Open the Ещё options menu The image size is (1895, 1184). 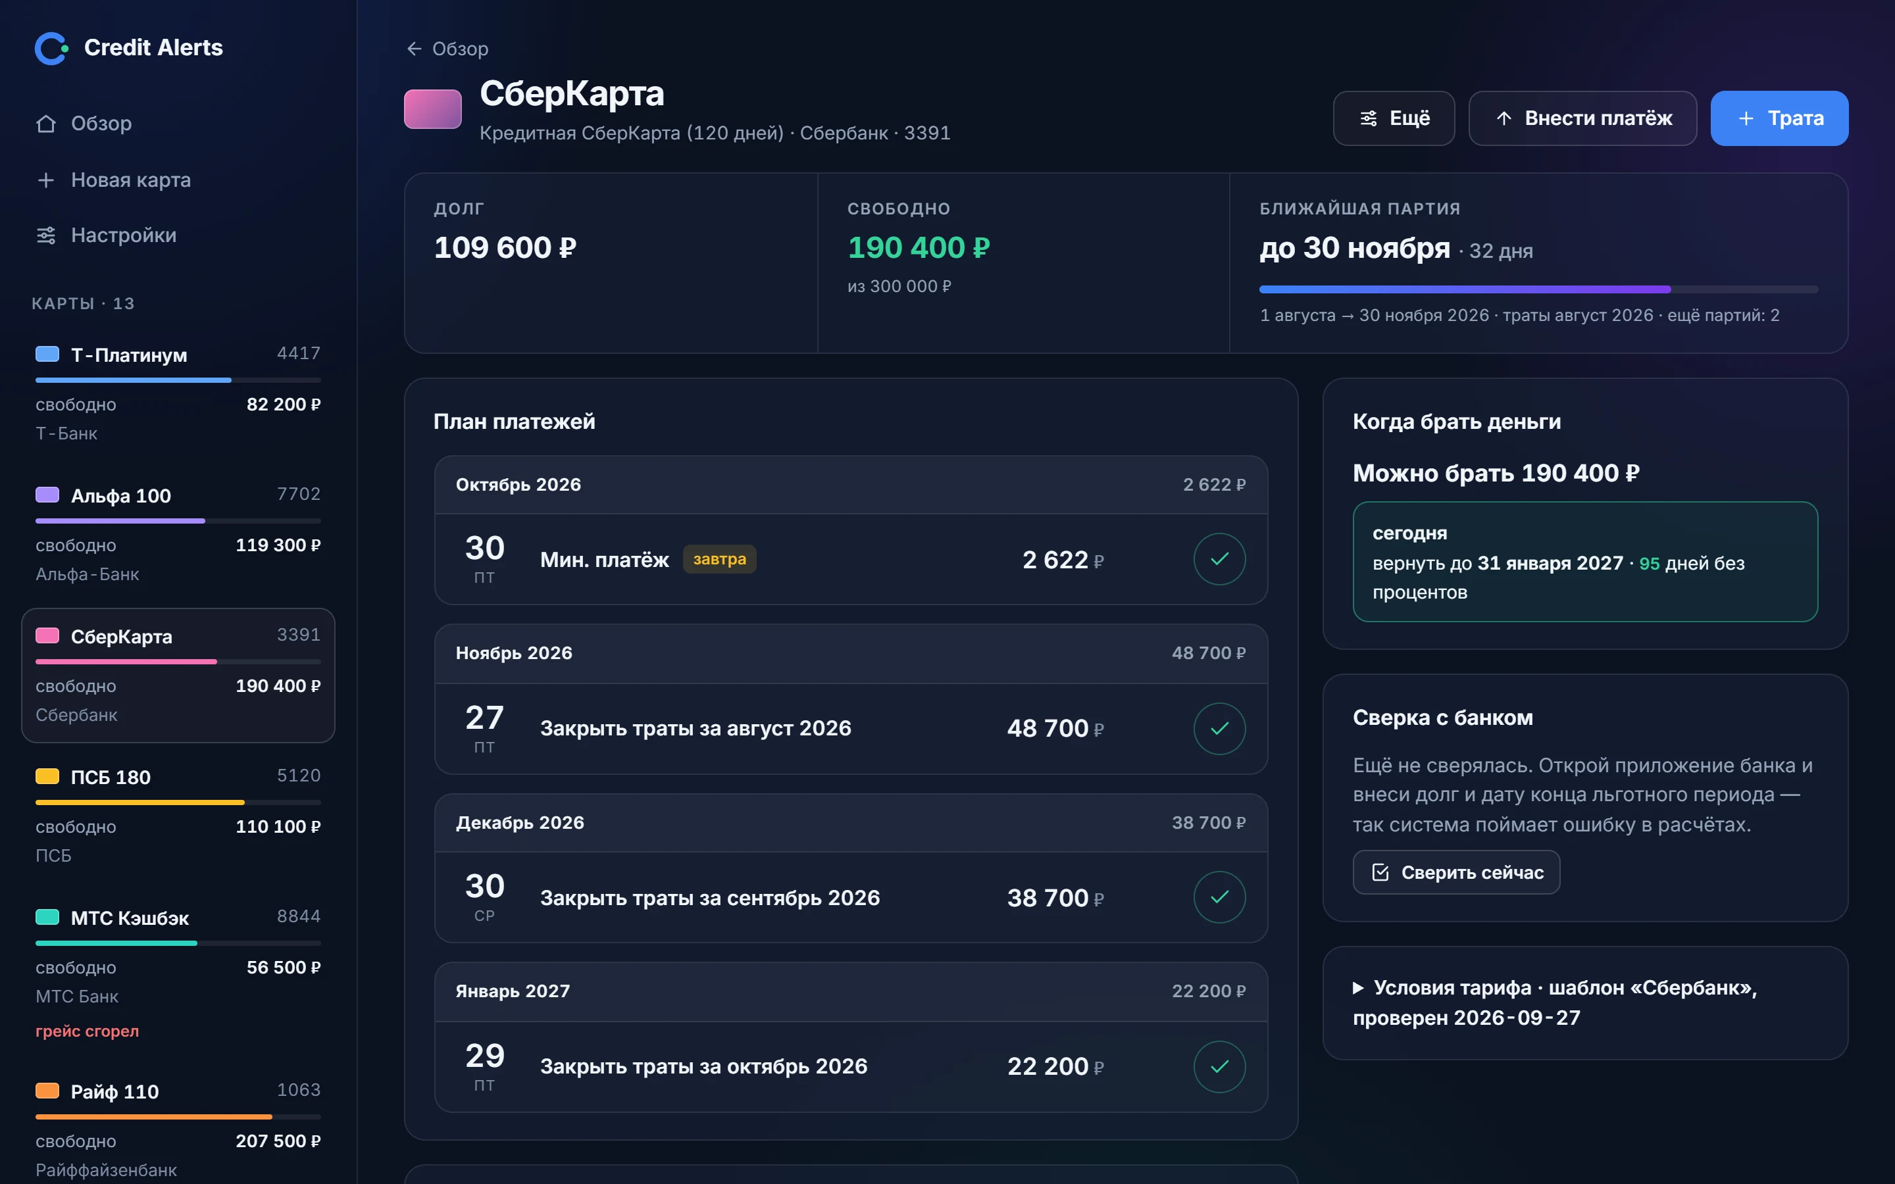(1394, 118)
